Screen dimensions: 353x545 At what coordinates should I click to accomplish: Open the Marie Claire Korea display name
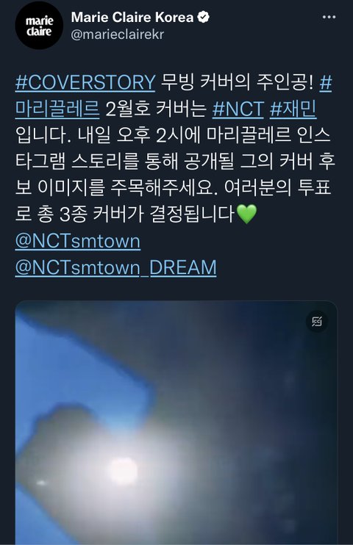[x=132, y=17]
